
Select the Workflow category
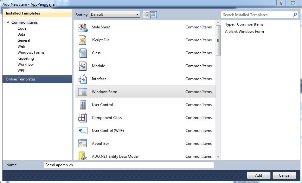pos(25,64)
